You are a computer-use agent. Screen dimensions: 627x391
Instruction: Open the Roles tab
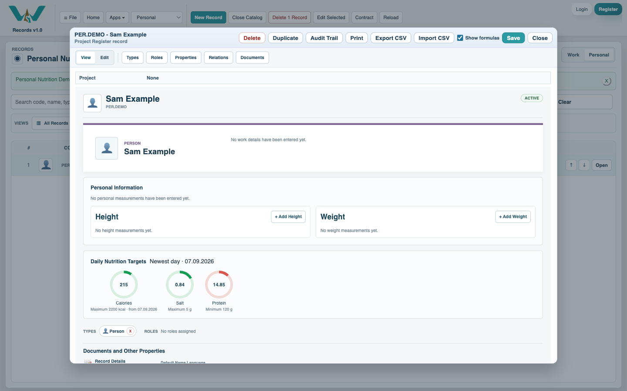click(x=157, y=57)
